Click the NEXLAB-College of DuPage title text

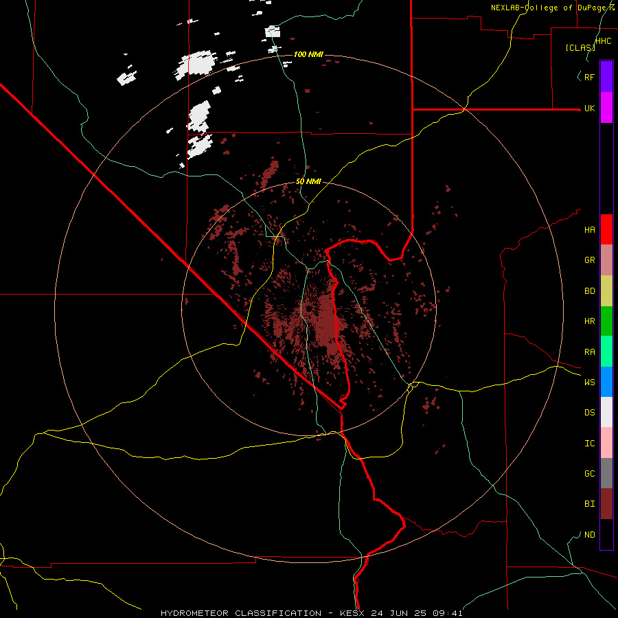[x=550, y=8]
